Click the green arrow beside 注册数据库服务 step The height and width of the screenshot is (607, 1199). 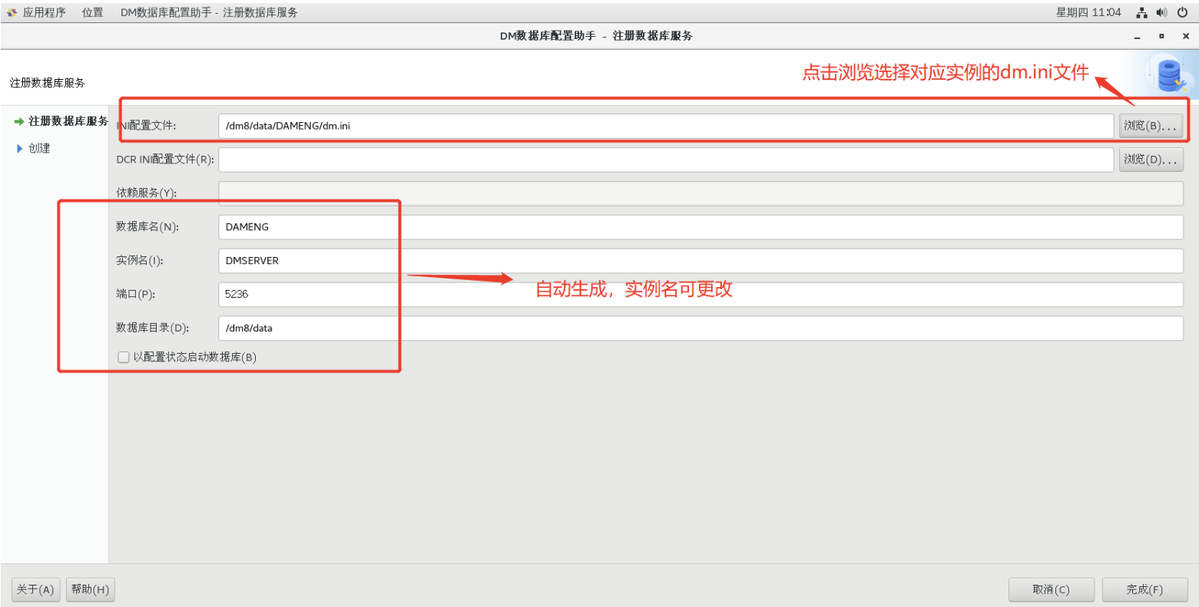[x=19, y=121]
